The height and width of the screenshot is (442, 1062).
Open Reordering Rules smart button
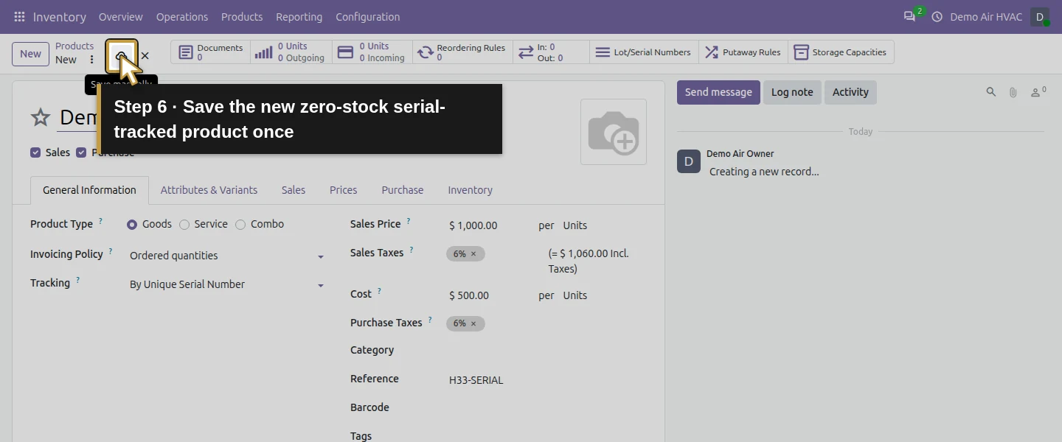[462, 52]
